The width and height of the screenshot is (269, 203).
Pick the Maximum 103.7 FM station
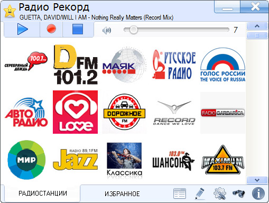[222, 160]
